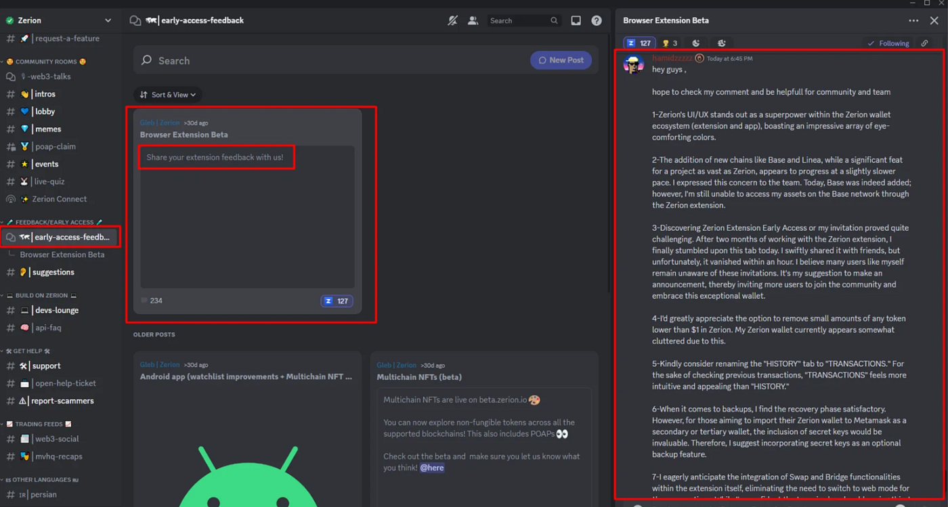Collapse the BUILD ON ZERION category
948x507 pixels.
tap(39, 296)
